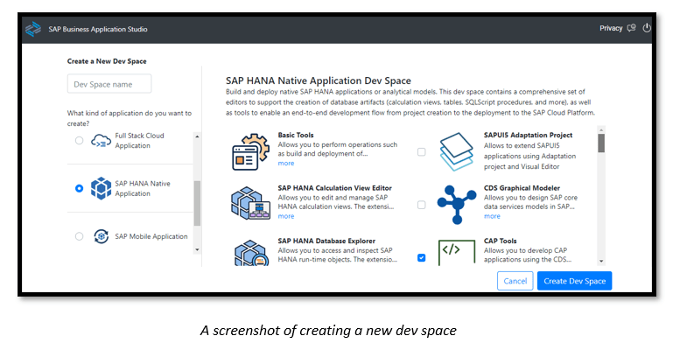673x350 pixels.
Task: Click 'SAP Mobile Application' label
Action: [151, 236]
